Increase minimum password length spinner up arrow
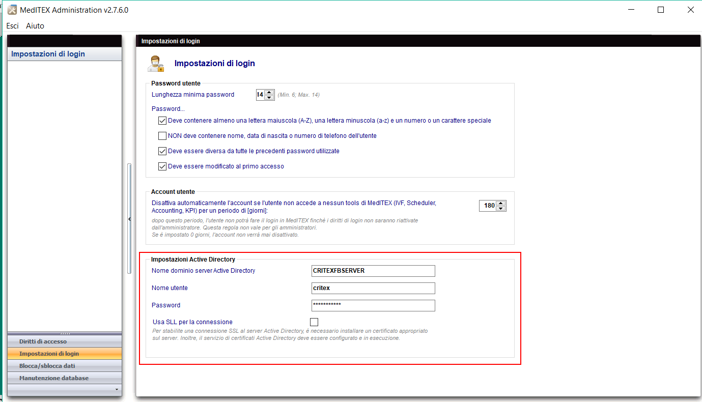This screenshot has width=702, height=402. click(270, 92)
